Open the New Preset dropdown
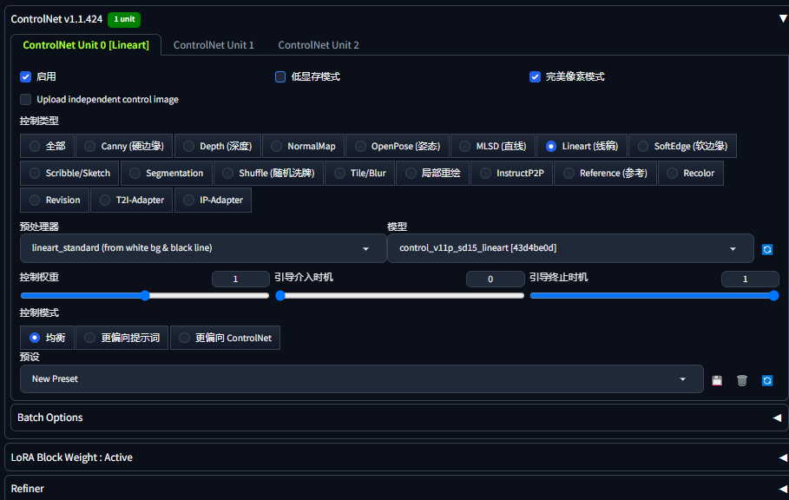789x500 pixels. click(361, 379)
